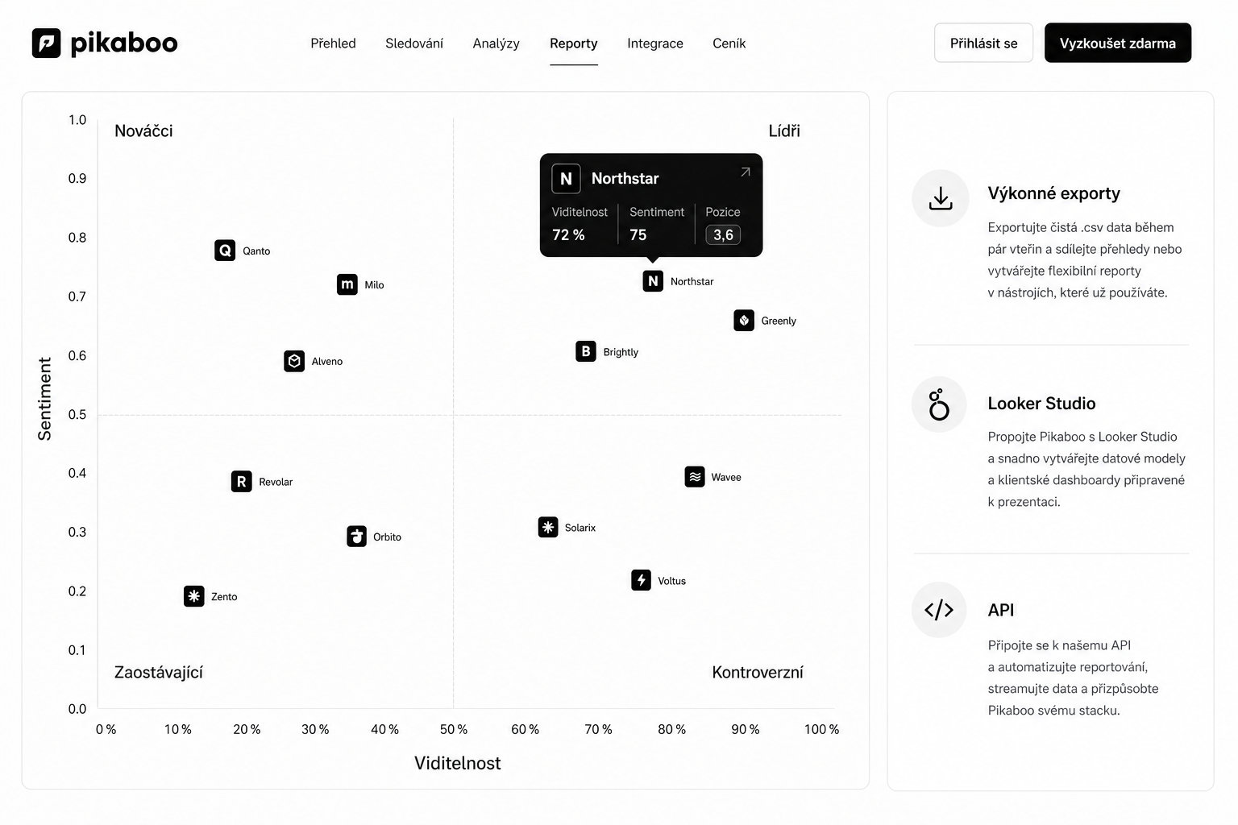Go to the Integrace menu item

[655, 44]
